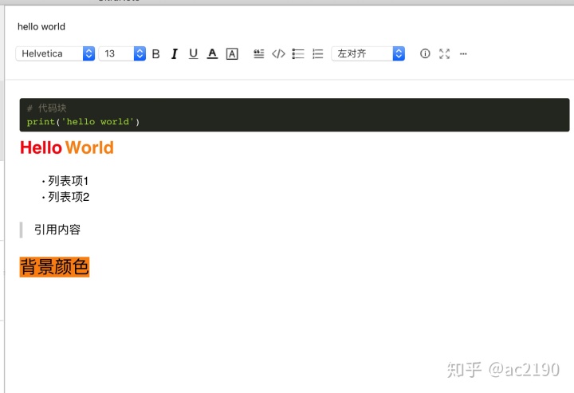Viewport: 574px width, 393px height.
Task: Click the note title hello world
Action: (41, 27)
